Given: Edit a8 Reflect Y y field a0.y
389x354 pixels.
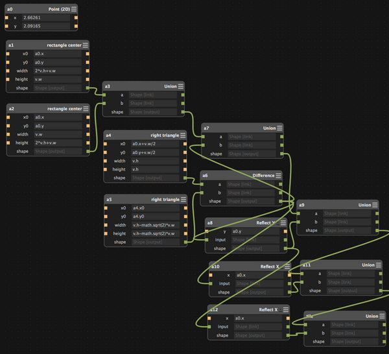Looking at the screenshot, I should click(255, 231).
